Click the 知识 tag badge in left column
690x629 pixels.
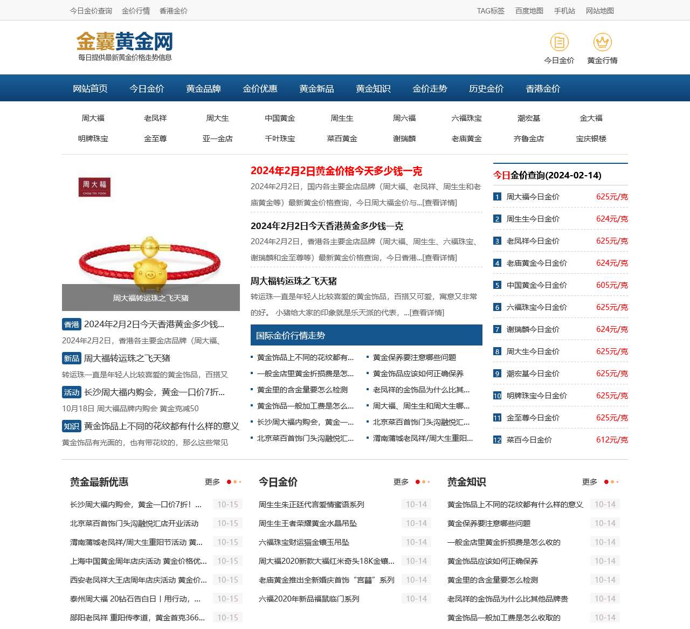tap(71, 426)
